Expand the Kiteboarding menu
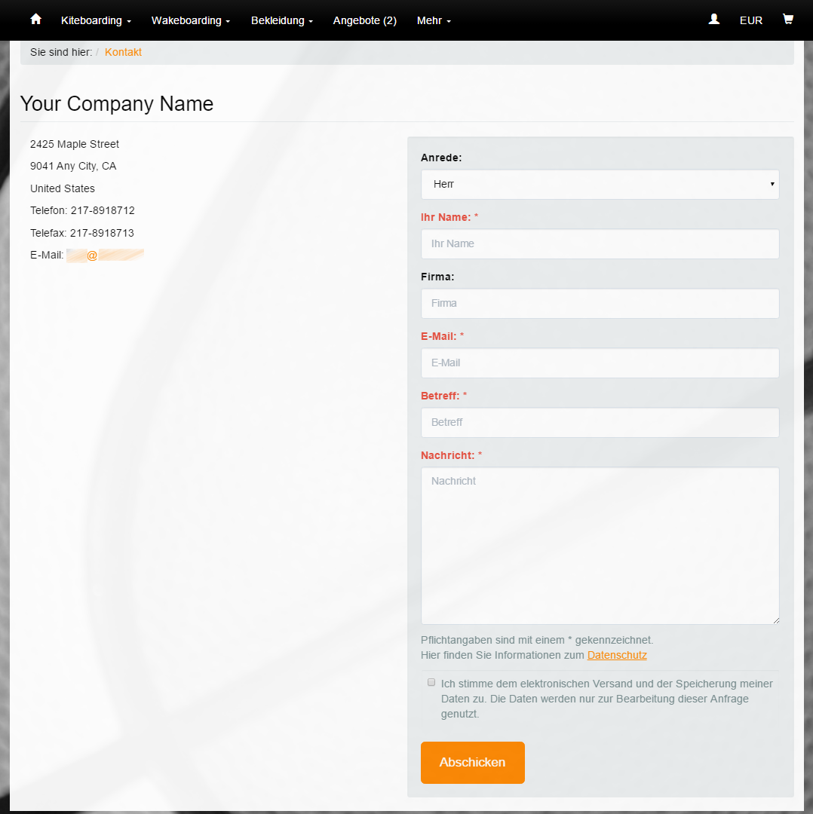 click(x=96, y=20)
